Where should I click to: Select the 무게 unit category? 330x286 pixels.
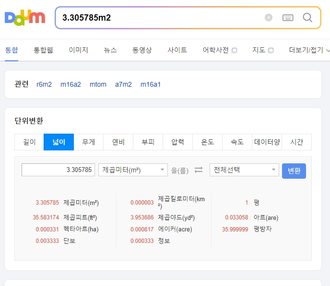[x=89, y=142]
